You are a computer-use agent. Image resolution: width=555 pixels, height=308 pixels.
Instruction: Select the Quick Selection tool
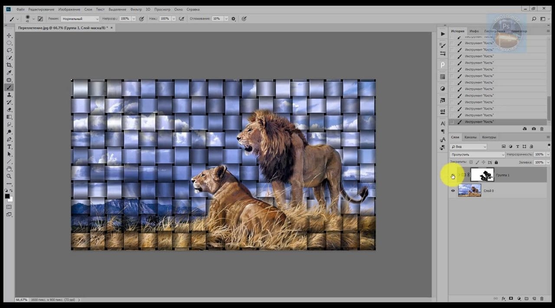pyautogui.click(x=9, y=58)
